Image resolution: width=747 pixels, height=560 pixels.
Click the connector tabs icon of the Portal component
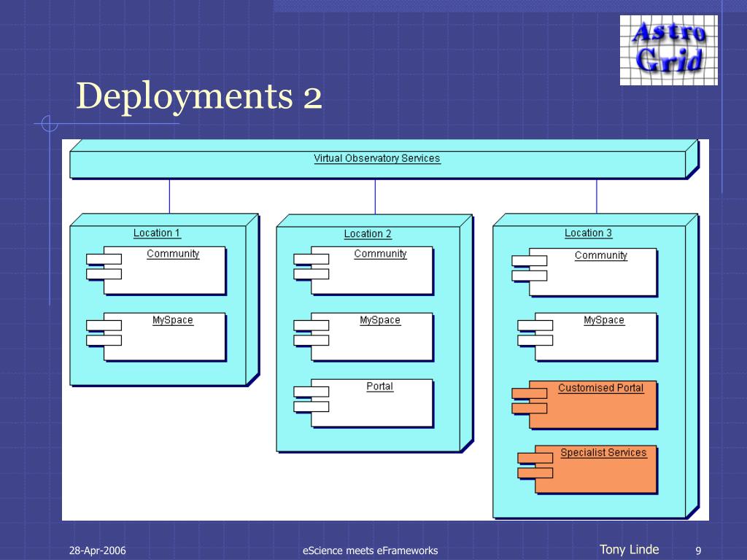pos(311,399)
